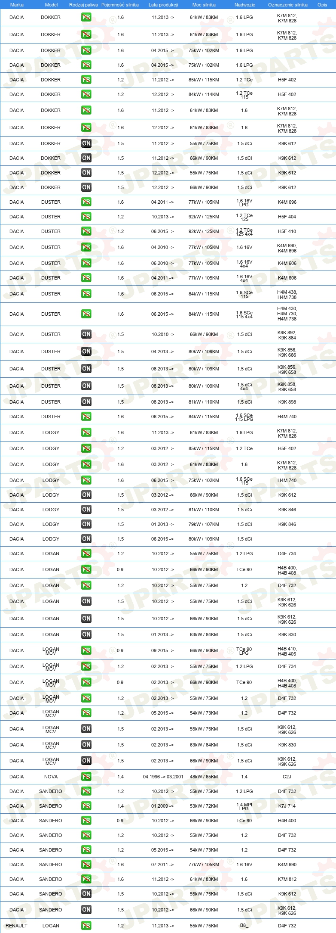Select ON diesel icon in SANDERO 55kW K9K 612 row
This screenshot has height=933, width=336.
[x=86, y=894]
